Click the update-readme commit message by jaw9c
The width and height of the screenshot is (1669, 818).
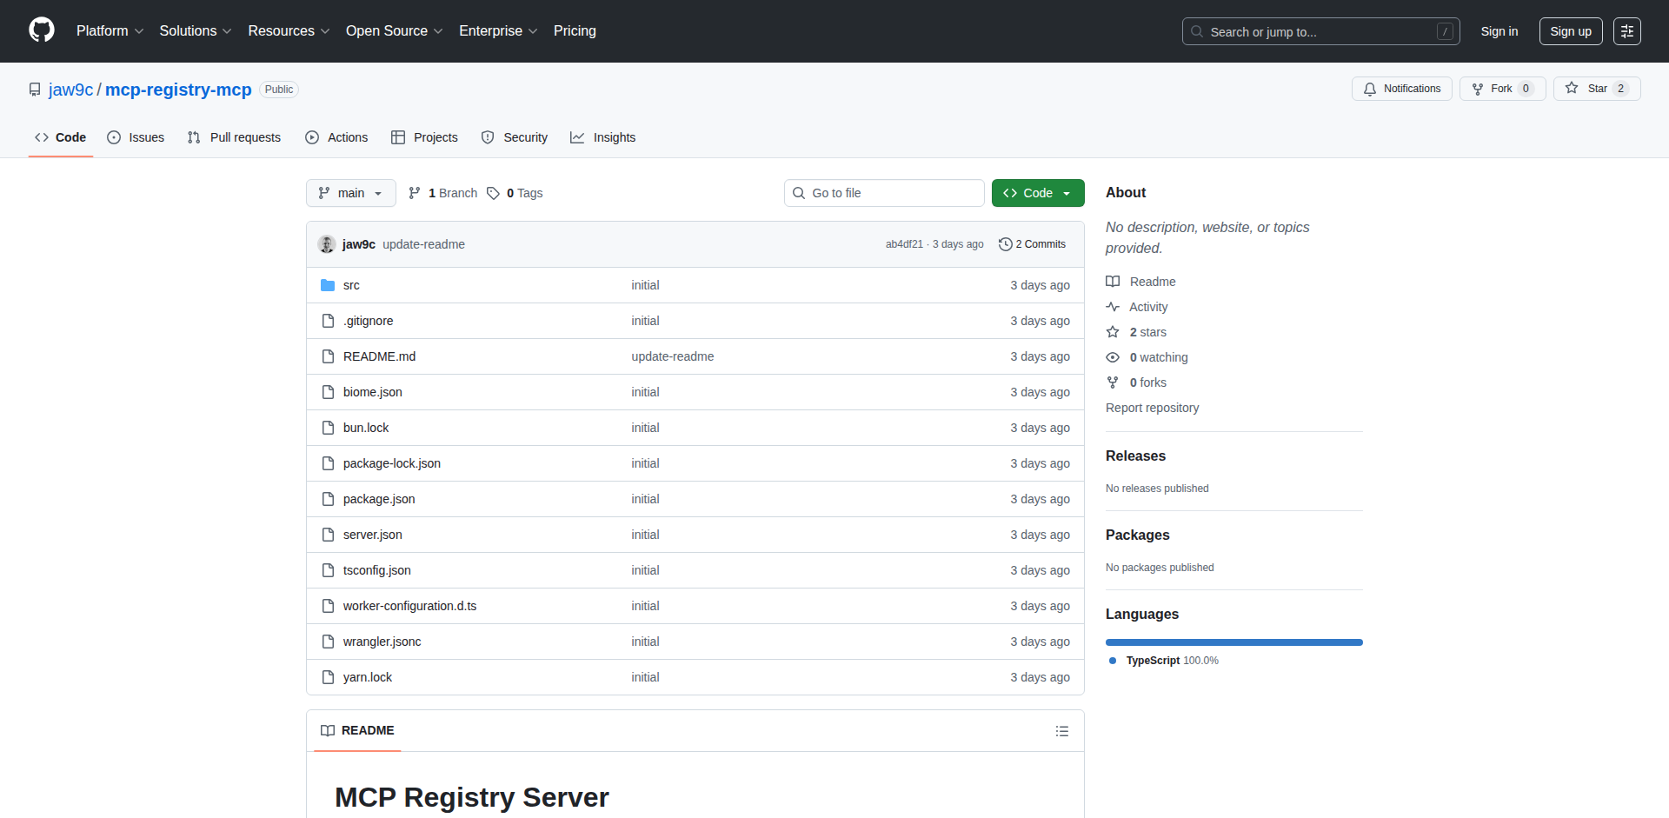tap(423, 244)
